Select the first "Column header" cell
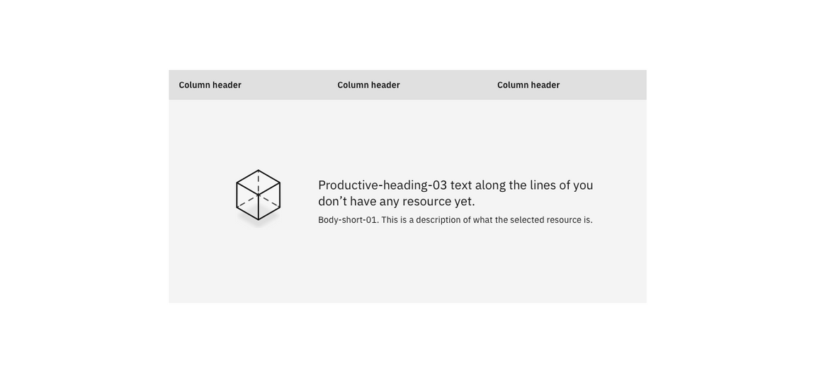The width and height of the screenshot is (816, 373). pyautogui.click(x=210, y=85)
